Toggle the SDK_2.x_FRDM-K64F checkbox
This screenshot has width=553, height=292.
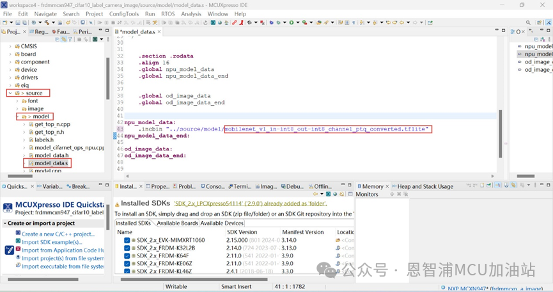pos(127,255)
